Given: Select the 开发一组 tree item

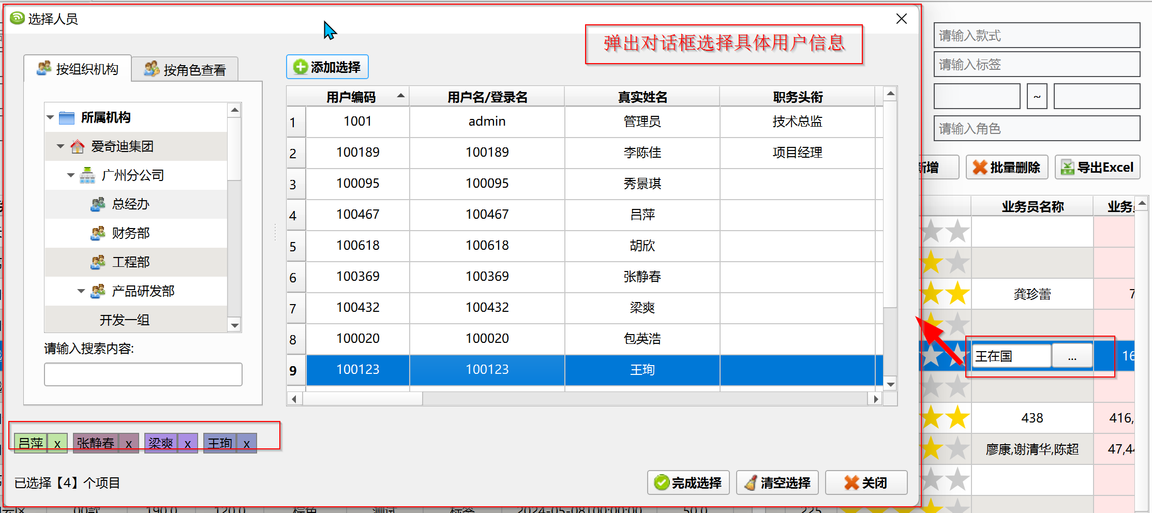Looking at the screenshot, I should pyautogui.click(x=125, y=320).
